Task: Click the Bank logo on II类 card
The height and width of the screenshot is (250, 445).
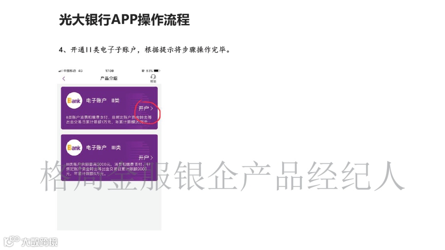Action: pyautogui.click(x=74, y=100)
